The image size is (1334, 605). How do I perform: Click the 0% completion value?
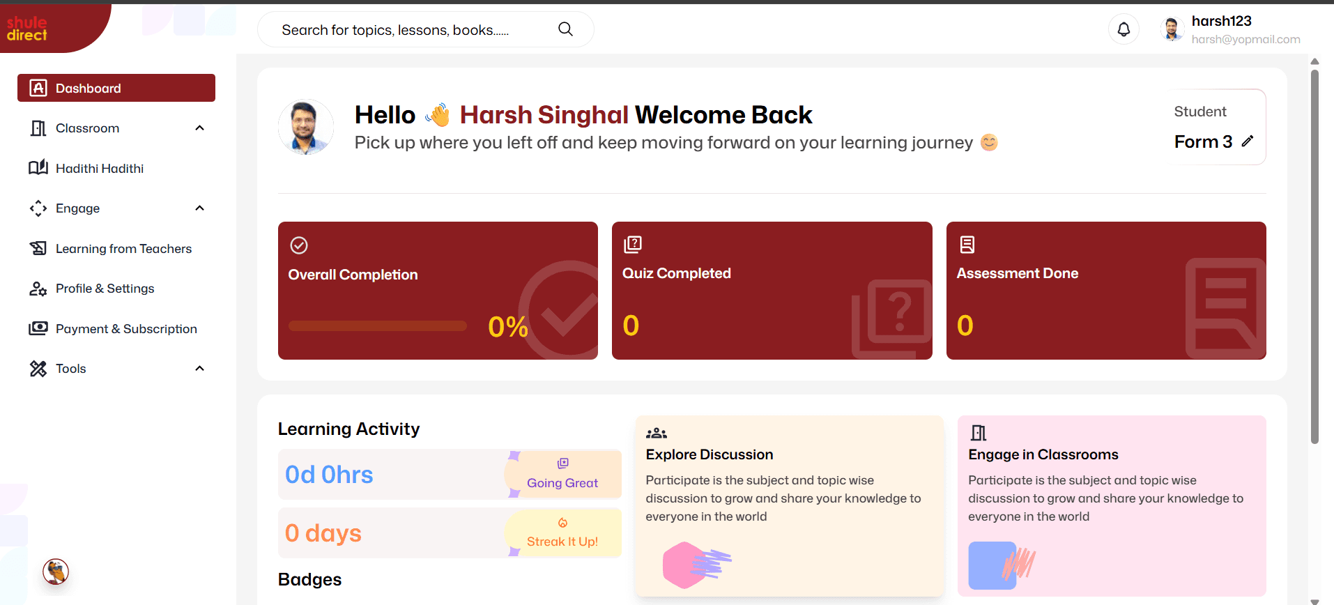(508, 327)
